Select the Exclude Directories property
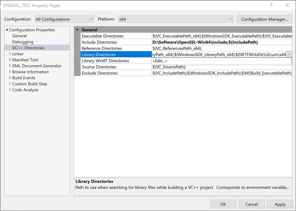Screen dimensions: 296x211 pyautogui.click(x=116, y=73)
